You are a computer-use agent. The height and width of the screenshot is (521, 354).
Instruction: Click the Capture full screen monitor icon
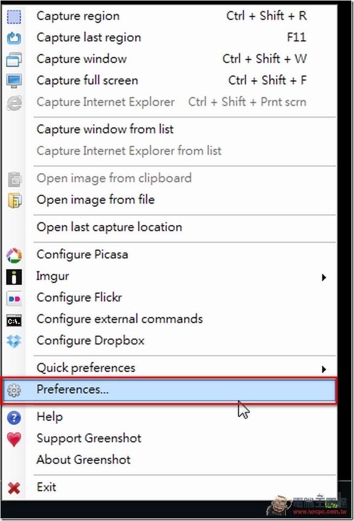tap(14, 81)
